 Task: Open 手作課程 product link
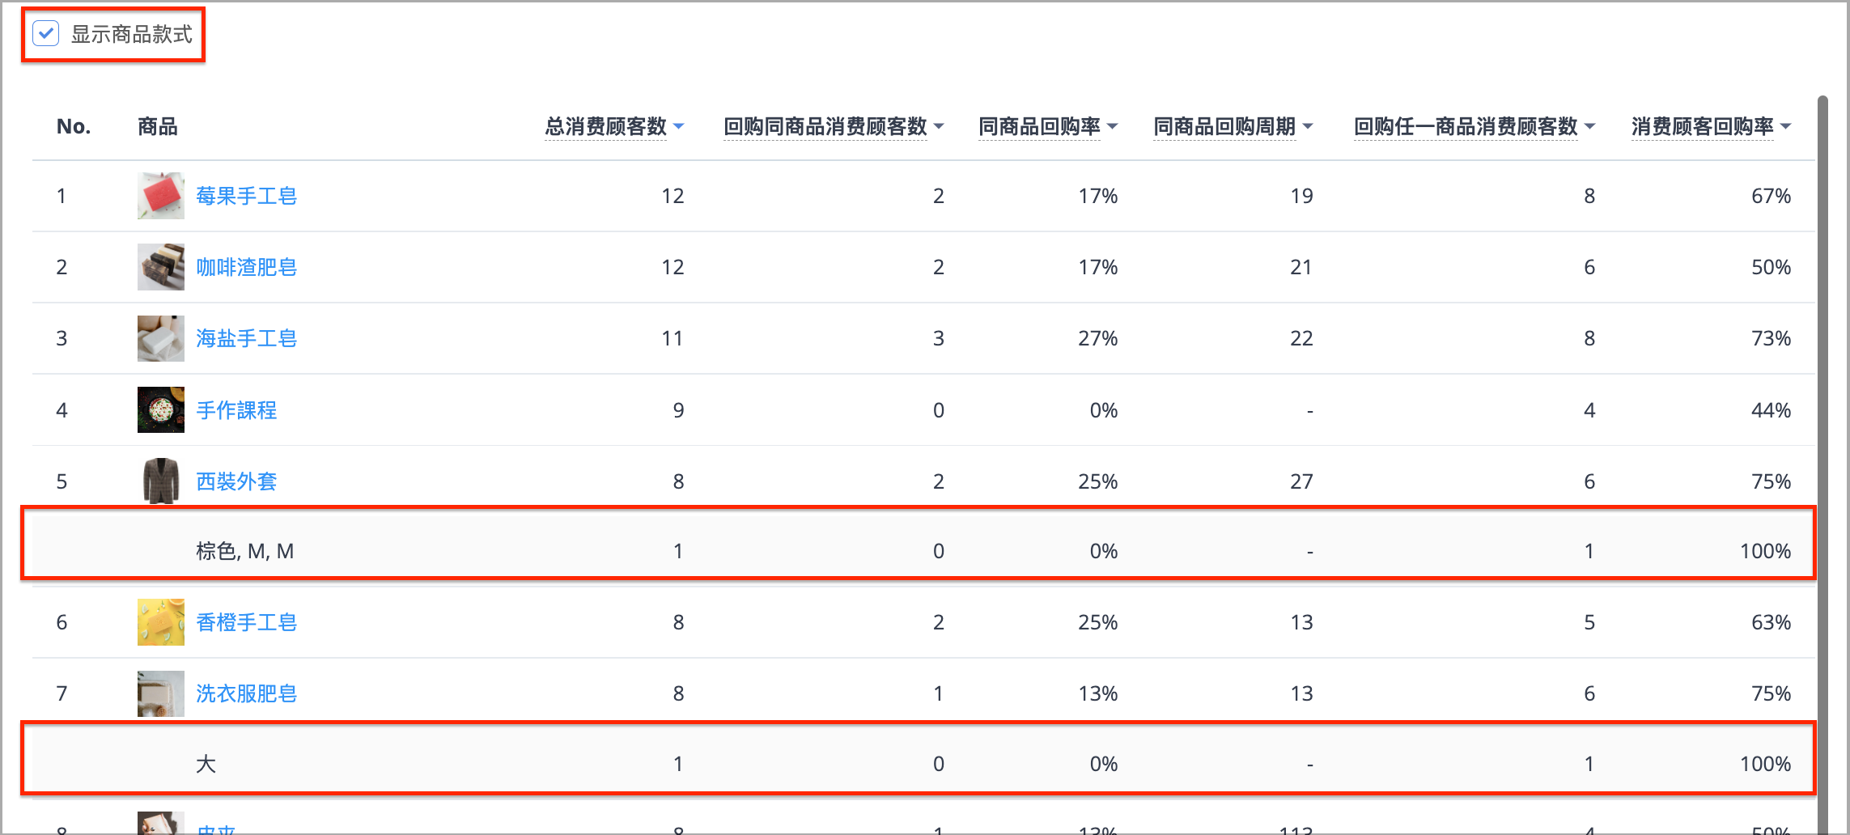click(236, 410)
